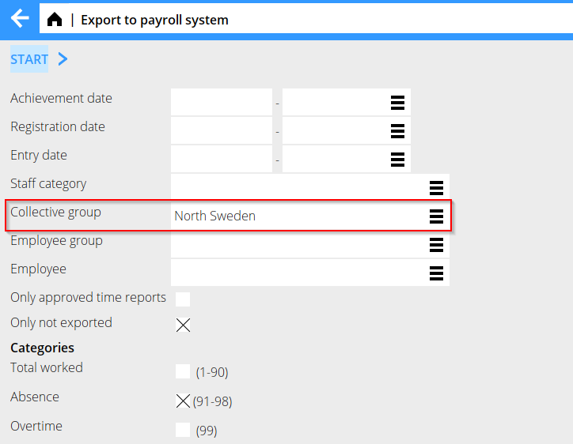The width and height of the screenshot is (573, 444).
Task: Select the START tab
Action: (29, 59)
